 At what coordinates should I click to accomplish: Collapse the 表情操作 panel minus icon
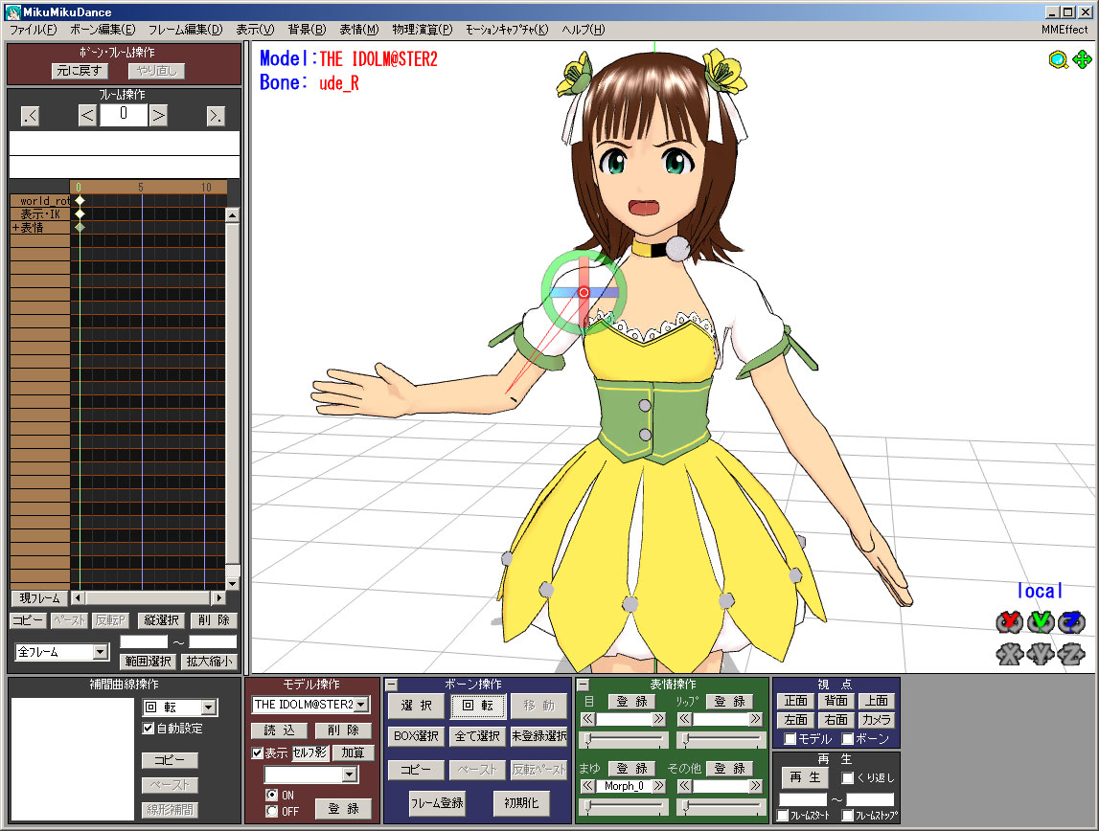[x=584, y=685]
